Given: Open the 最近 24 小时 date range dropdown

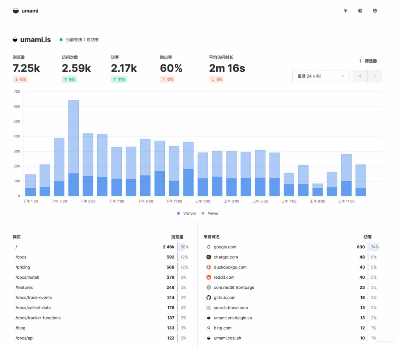Looking at the screenshot, I should [x=321, y=76].
